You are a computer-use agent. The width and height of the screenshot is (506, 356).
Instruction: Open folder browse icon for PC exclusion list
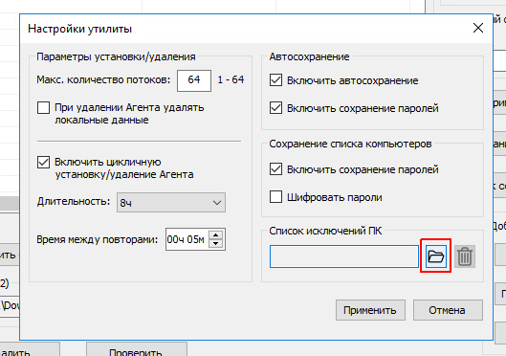435,256
